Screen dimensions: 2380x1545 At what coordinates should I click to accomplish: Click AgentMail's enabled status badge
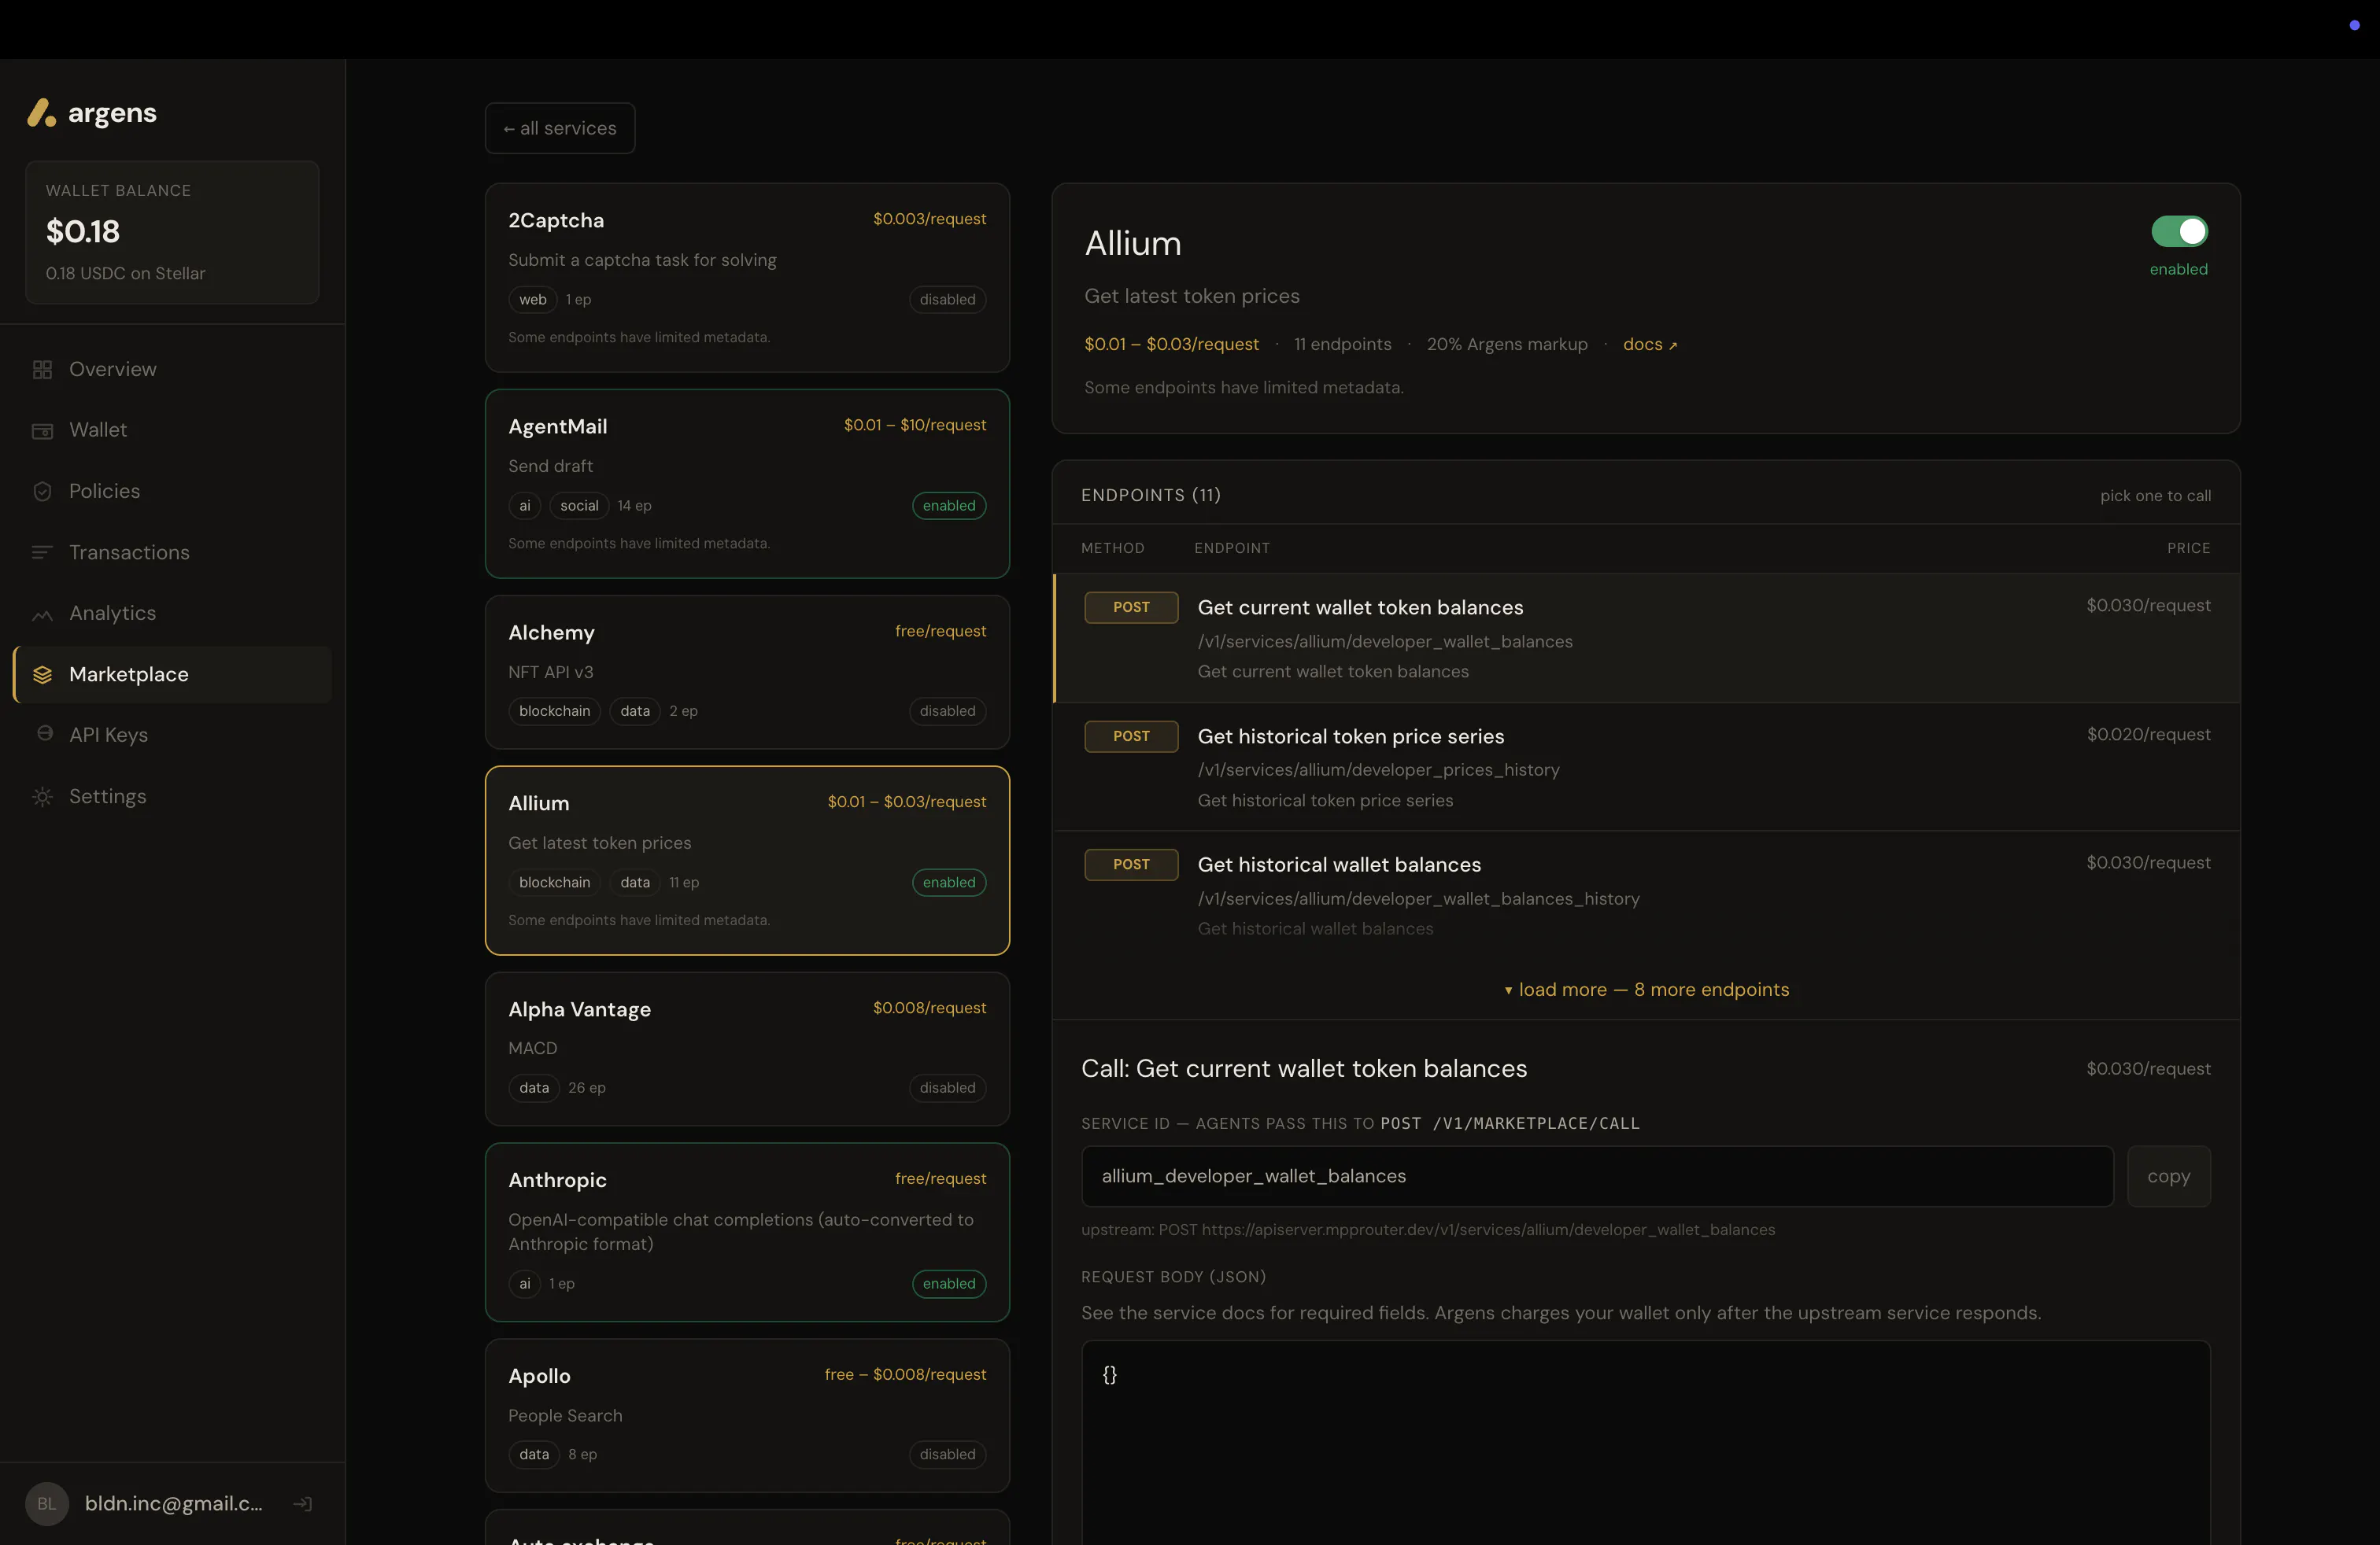click(x=949, y=506)
